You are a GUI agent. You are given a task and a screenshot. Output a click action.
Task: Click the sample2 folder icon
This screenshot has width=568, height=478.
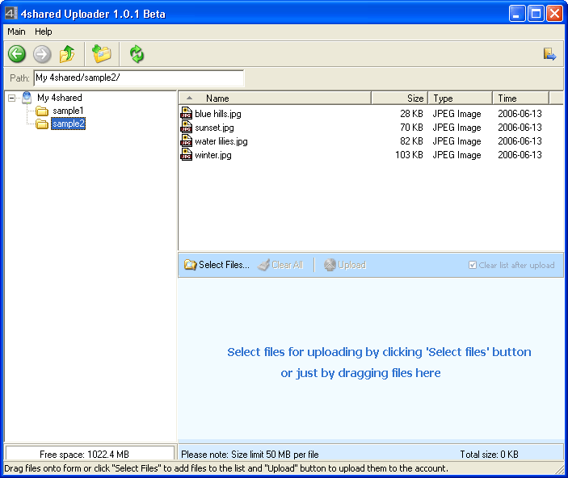(42, 124)
